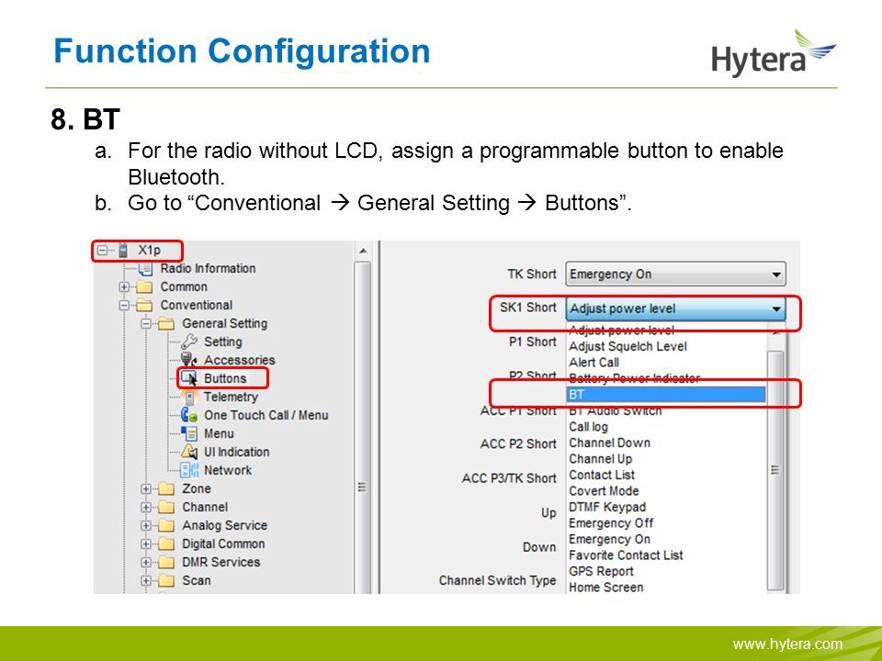Click the Setting wrench icon
Screen dimensions: 882x661
(189, 342)
